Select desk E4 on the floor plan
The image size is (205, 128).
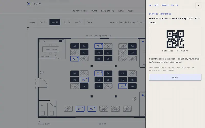tap(108, 73)
